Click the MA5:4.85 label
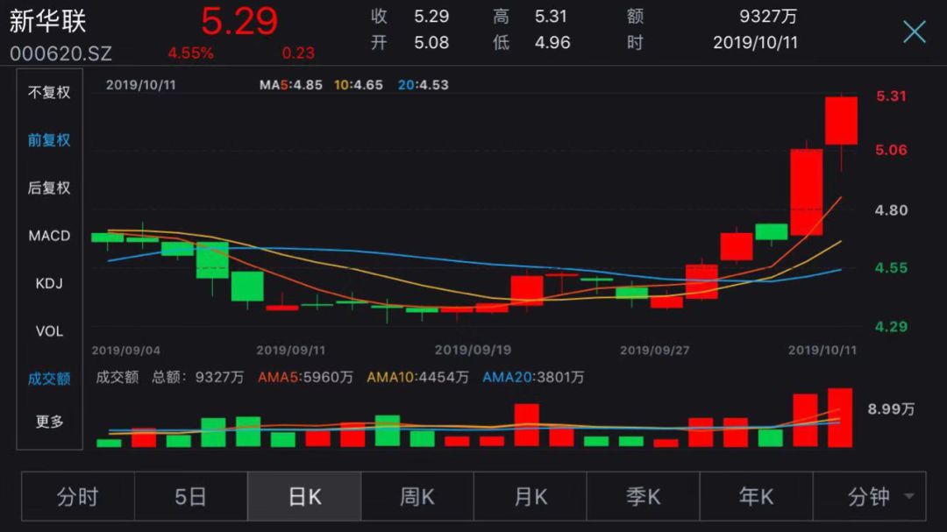Screen dimensions: 947x532 point(290,85)
